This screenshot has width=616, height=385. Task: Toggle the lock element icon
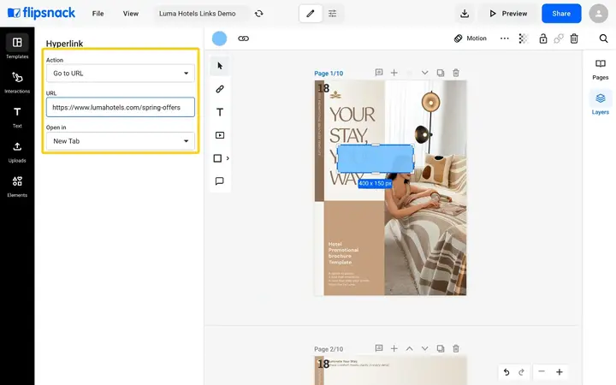click(543, 38)
